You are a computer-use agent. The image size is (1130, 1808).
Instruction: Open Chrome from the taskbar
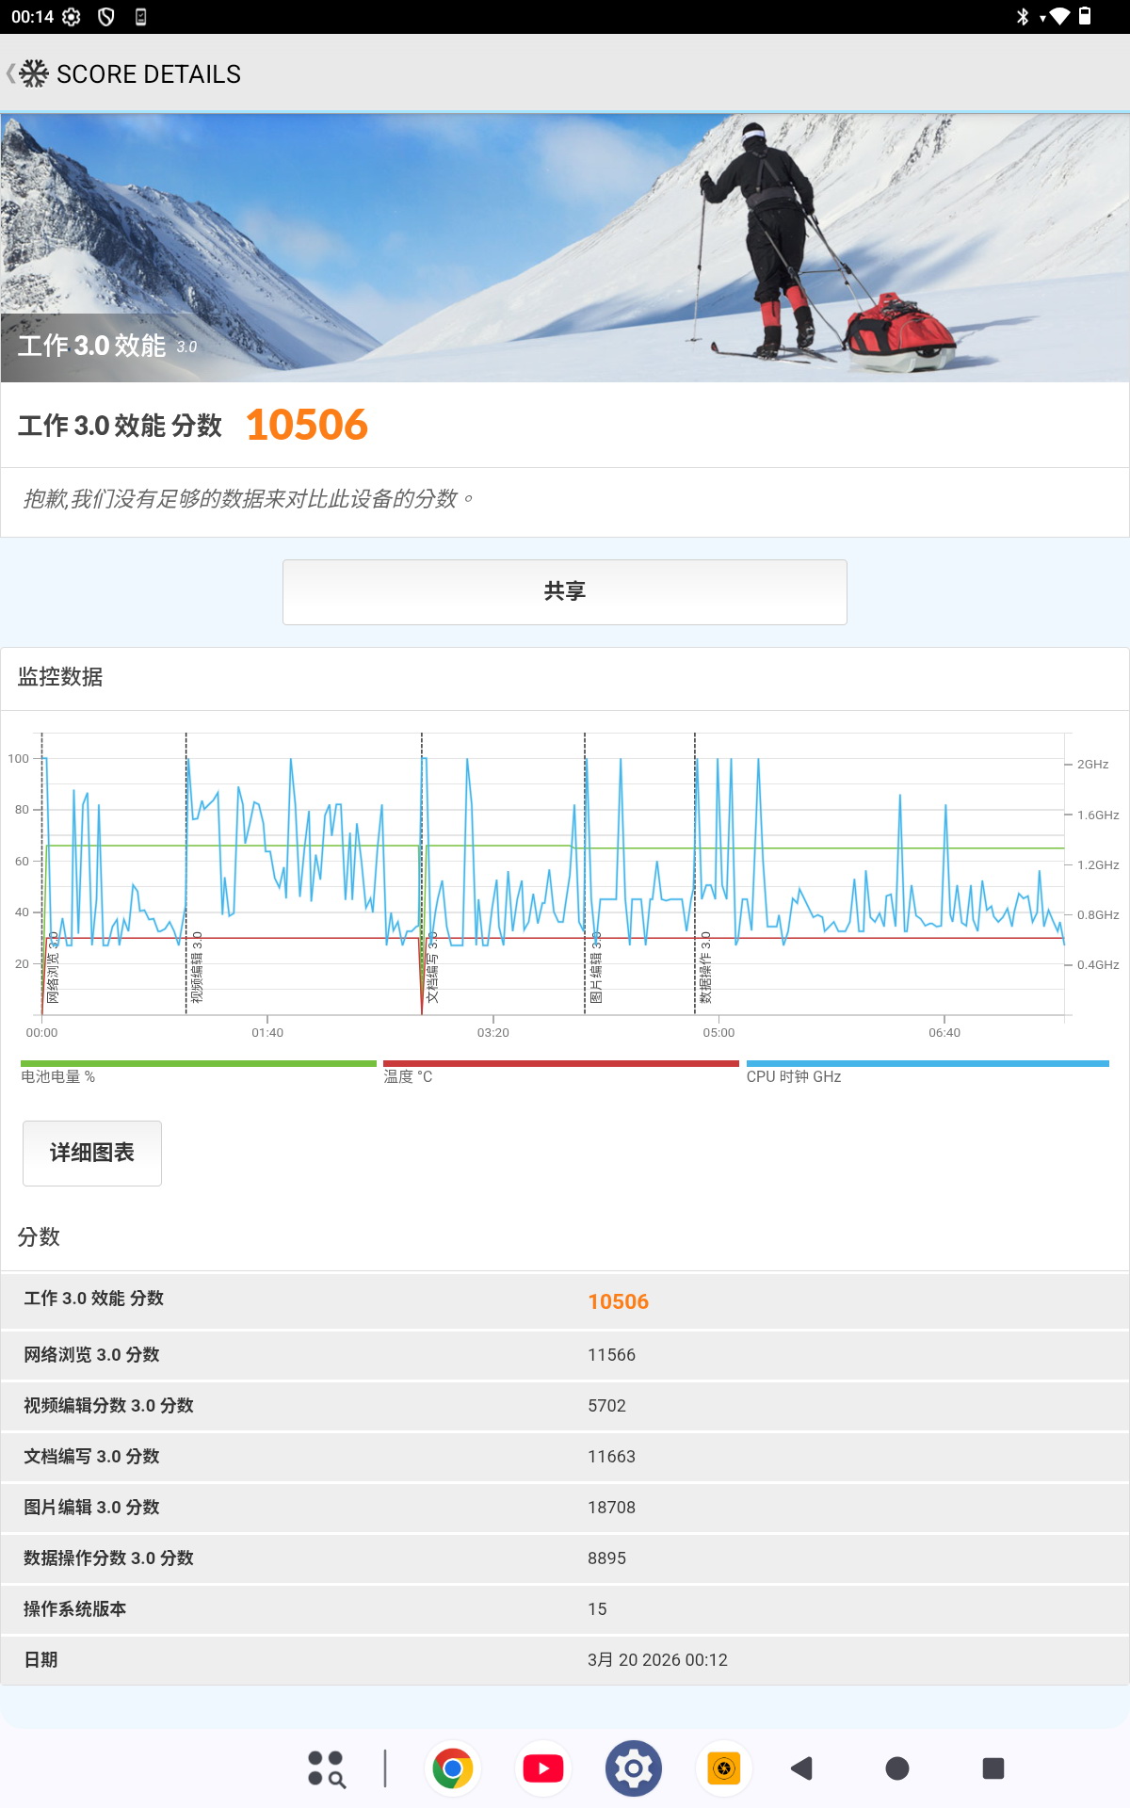click(453, 1768)
